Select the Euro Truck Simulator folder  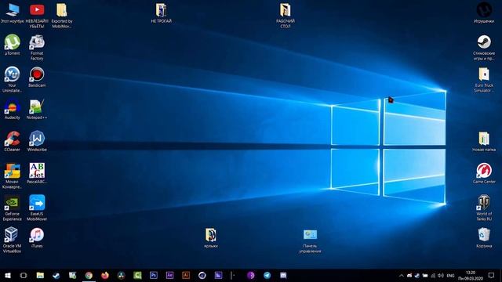click(x=484, y=79)
